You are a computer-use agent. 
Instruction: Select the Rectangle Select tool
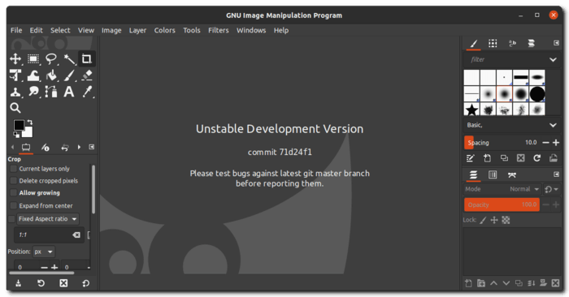tap(33, 58)
